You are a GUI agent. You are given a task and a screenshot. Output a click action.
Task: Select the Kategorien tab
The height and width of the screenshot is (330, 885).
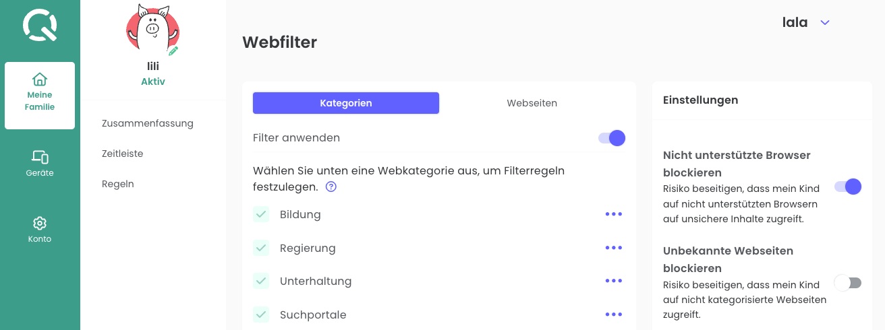(x=346, y=103)
